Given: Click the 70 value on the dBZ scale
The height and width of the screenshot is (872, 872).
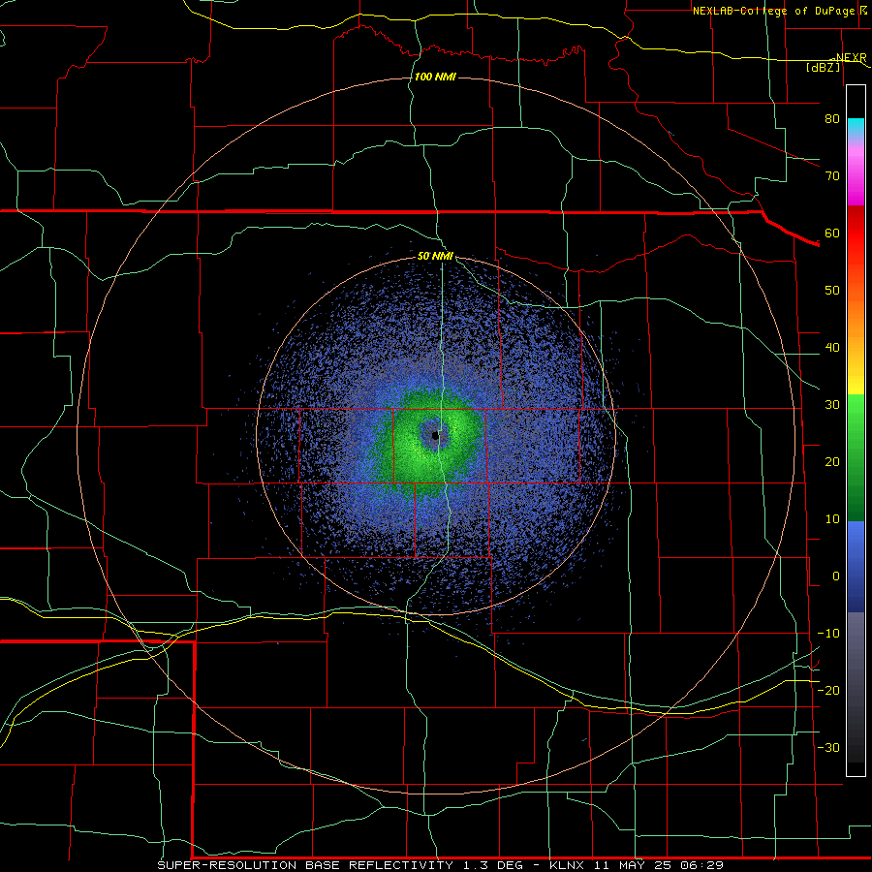Looking at the screenshot, I should click(832, 176).
